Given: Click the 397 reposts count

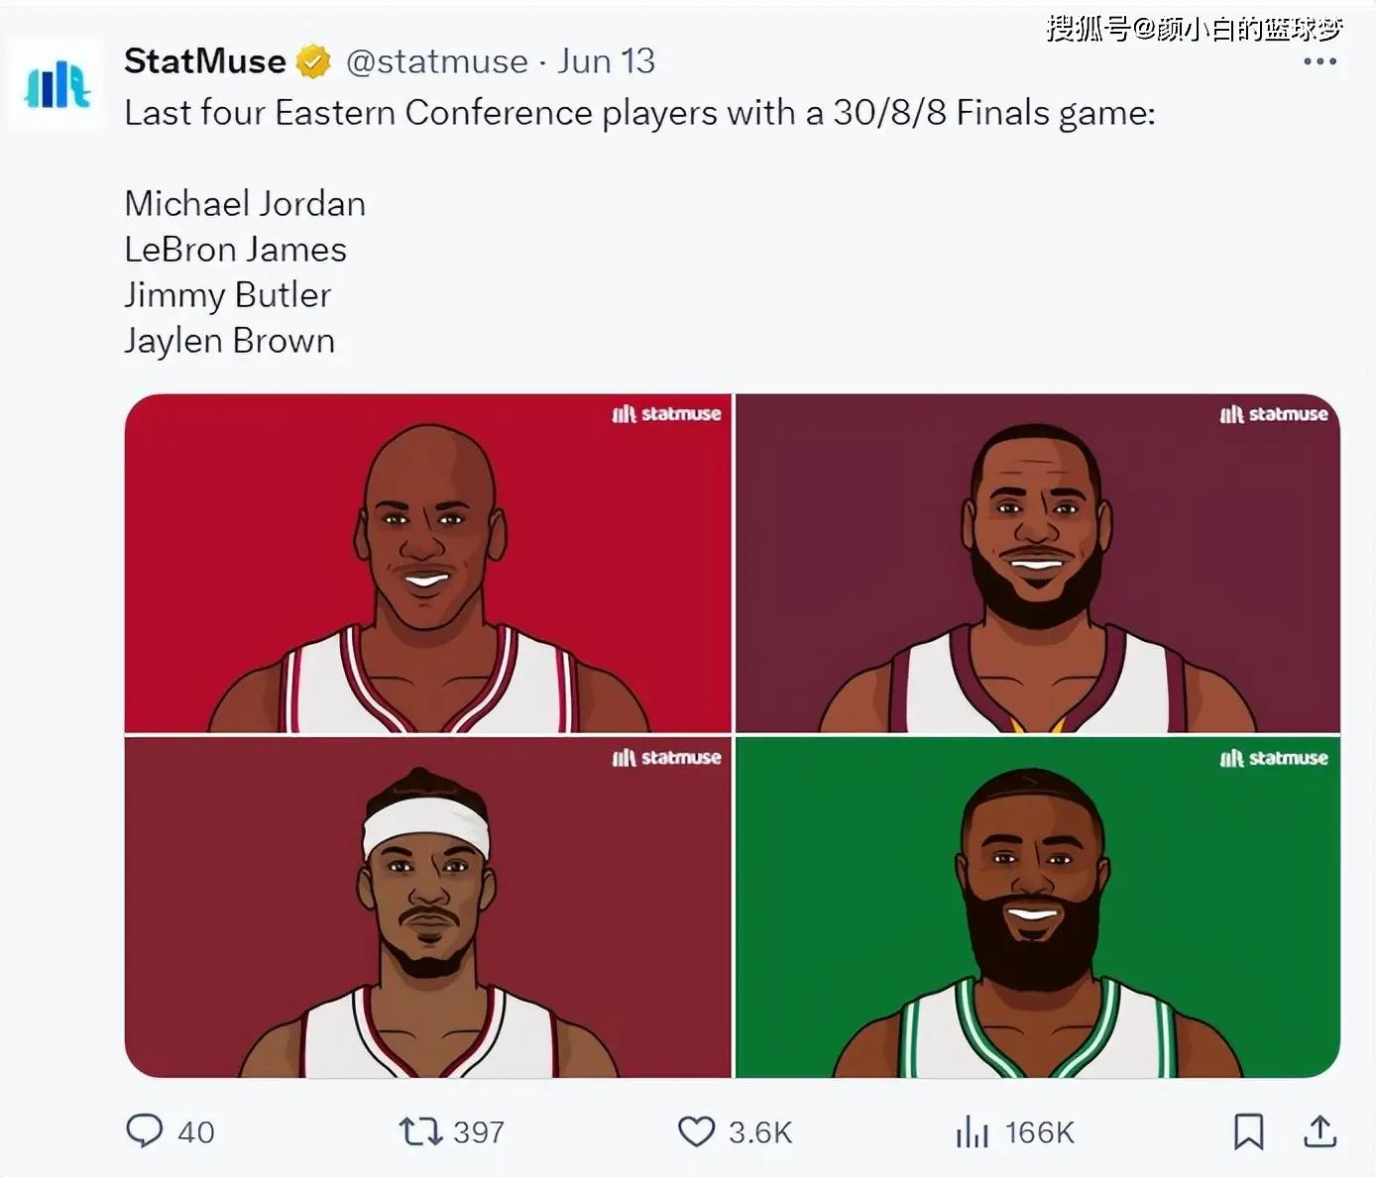Looking at the screenshot, I should [479, 1131].
